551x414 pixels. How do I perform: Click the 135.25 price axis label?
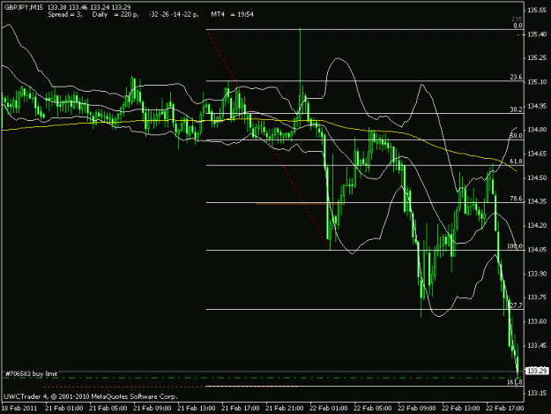click(x=537, y=58)
